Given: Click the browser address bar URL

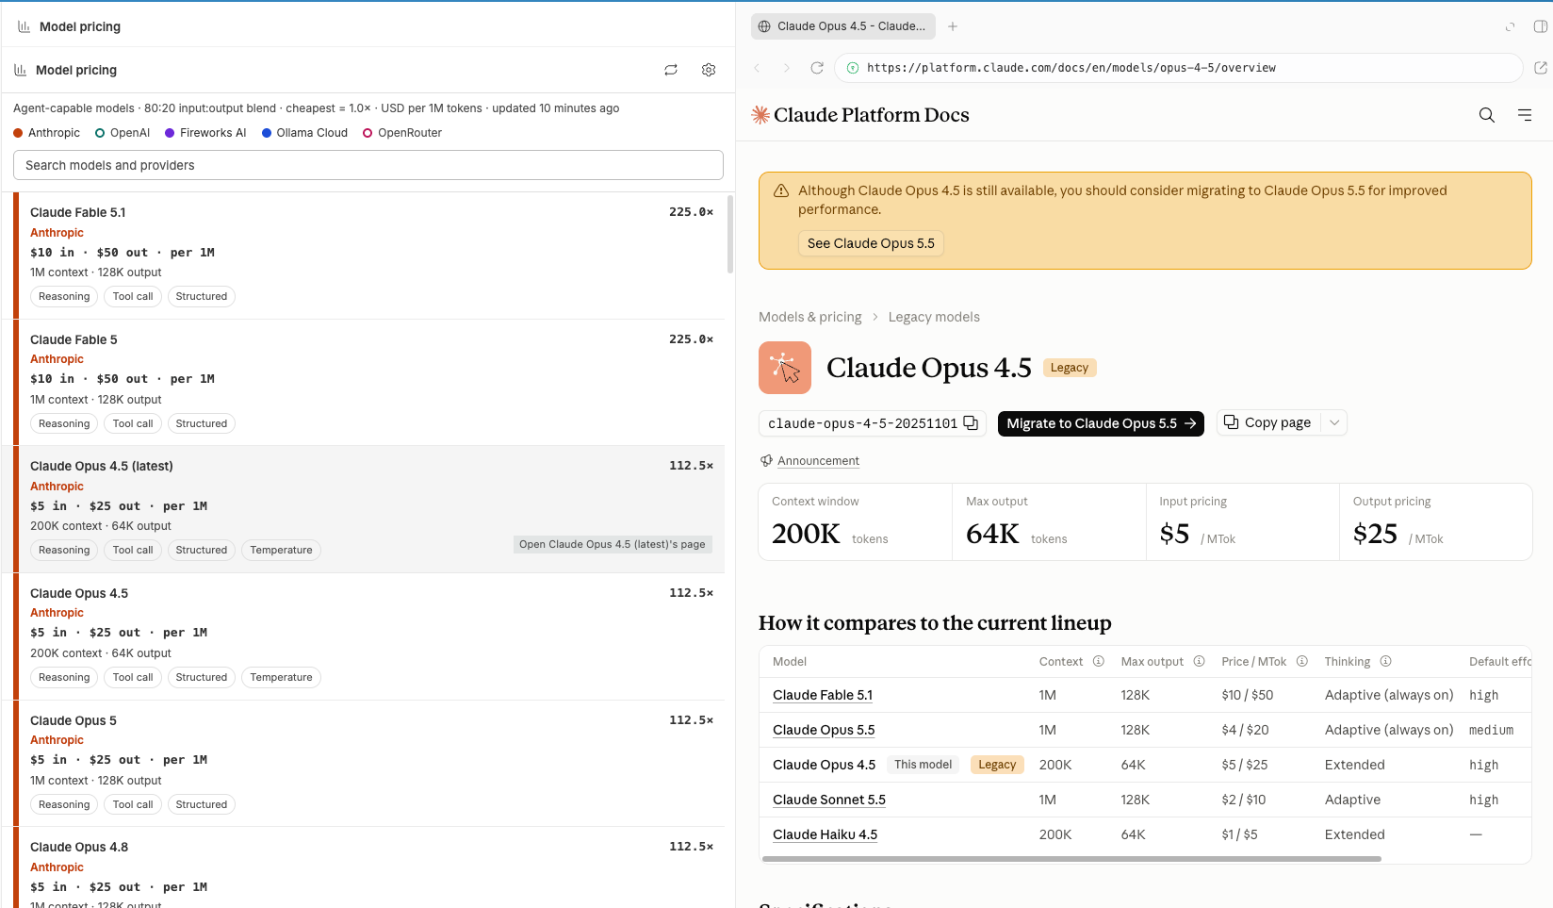Looking at the screenshot, I should [1071, 68].
